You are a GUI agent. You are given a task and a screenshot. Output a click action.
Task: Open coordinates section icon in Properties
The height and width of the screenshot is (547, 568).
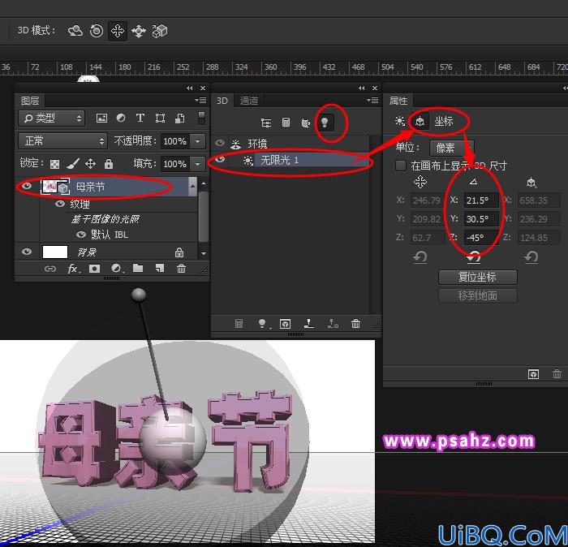pyautogui.click(x=420, y=121)
